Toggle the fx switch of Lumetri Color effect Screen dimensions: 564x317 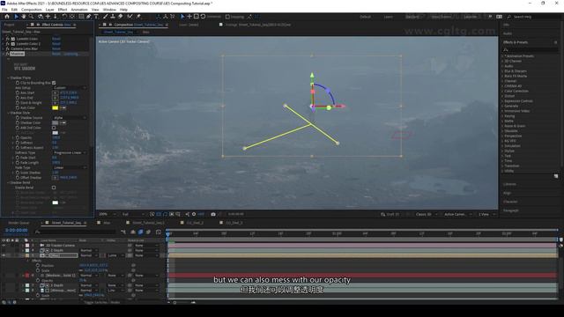(8, 39)
